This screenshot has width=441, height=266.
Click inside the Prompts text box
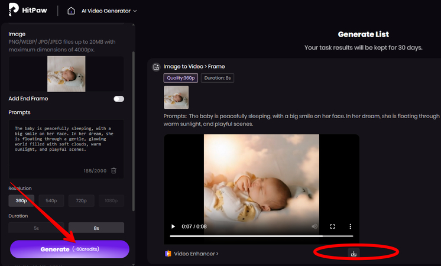coord(66,149)
